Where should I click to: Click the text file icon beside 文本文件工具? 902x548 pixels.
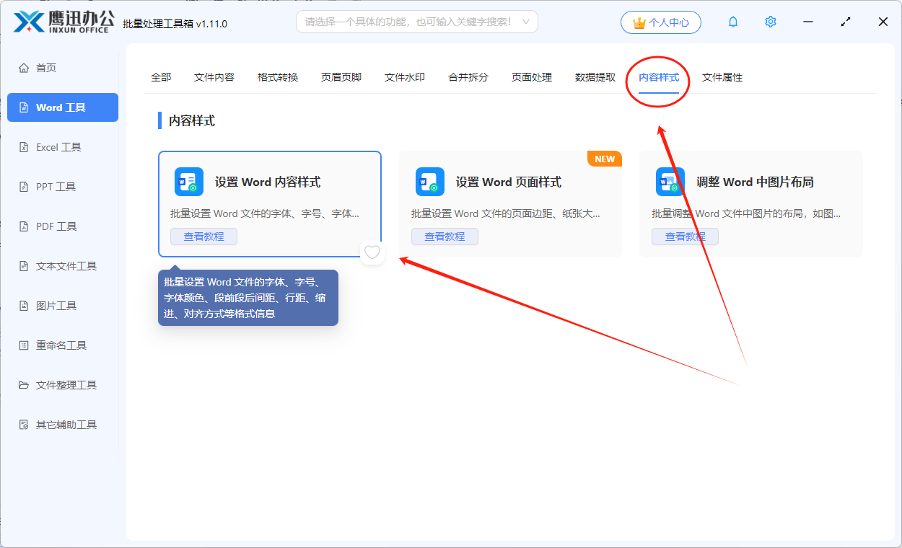pyautogui.click(x=24, y=266)
